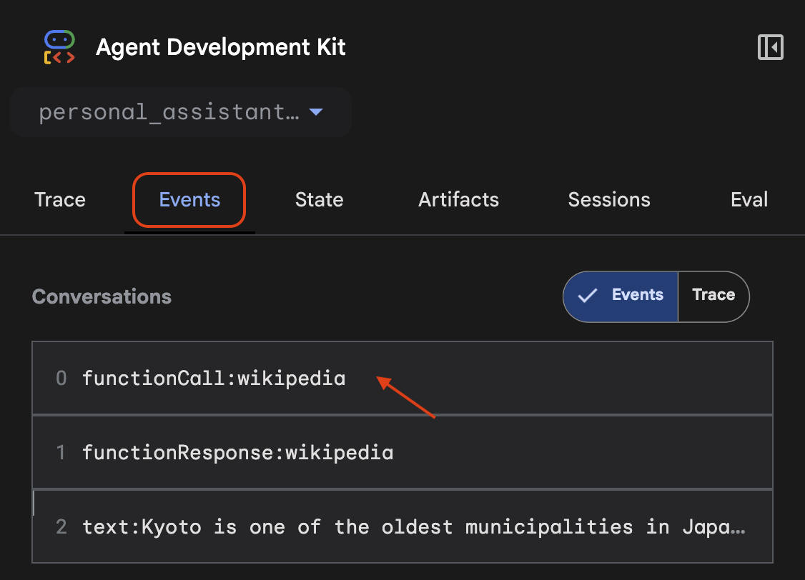Open event 0 functionCall:wikipedia
805x580 pixels.
[x=214, y=378]
